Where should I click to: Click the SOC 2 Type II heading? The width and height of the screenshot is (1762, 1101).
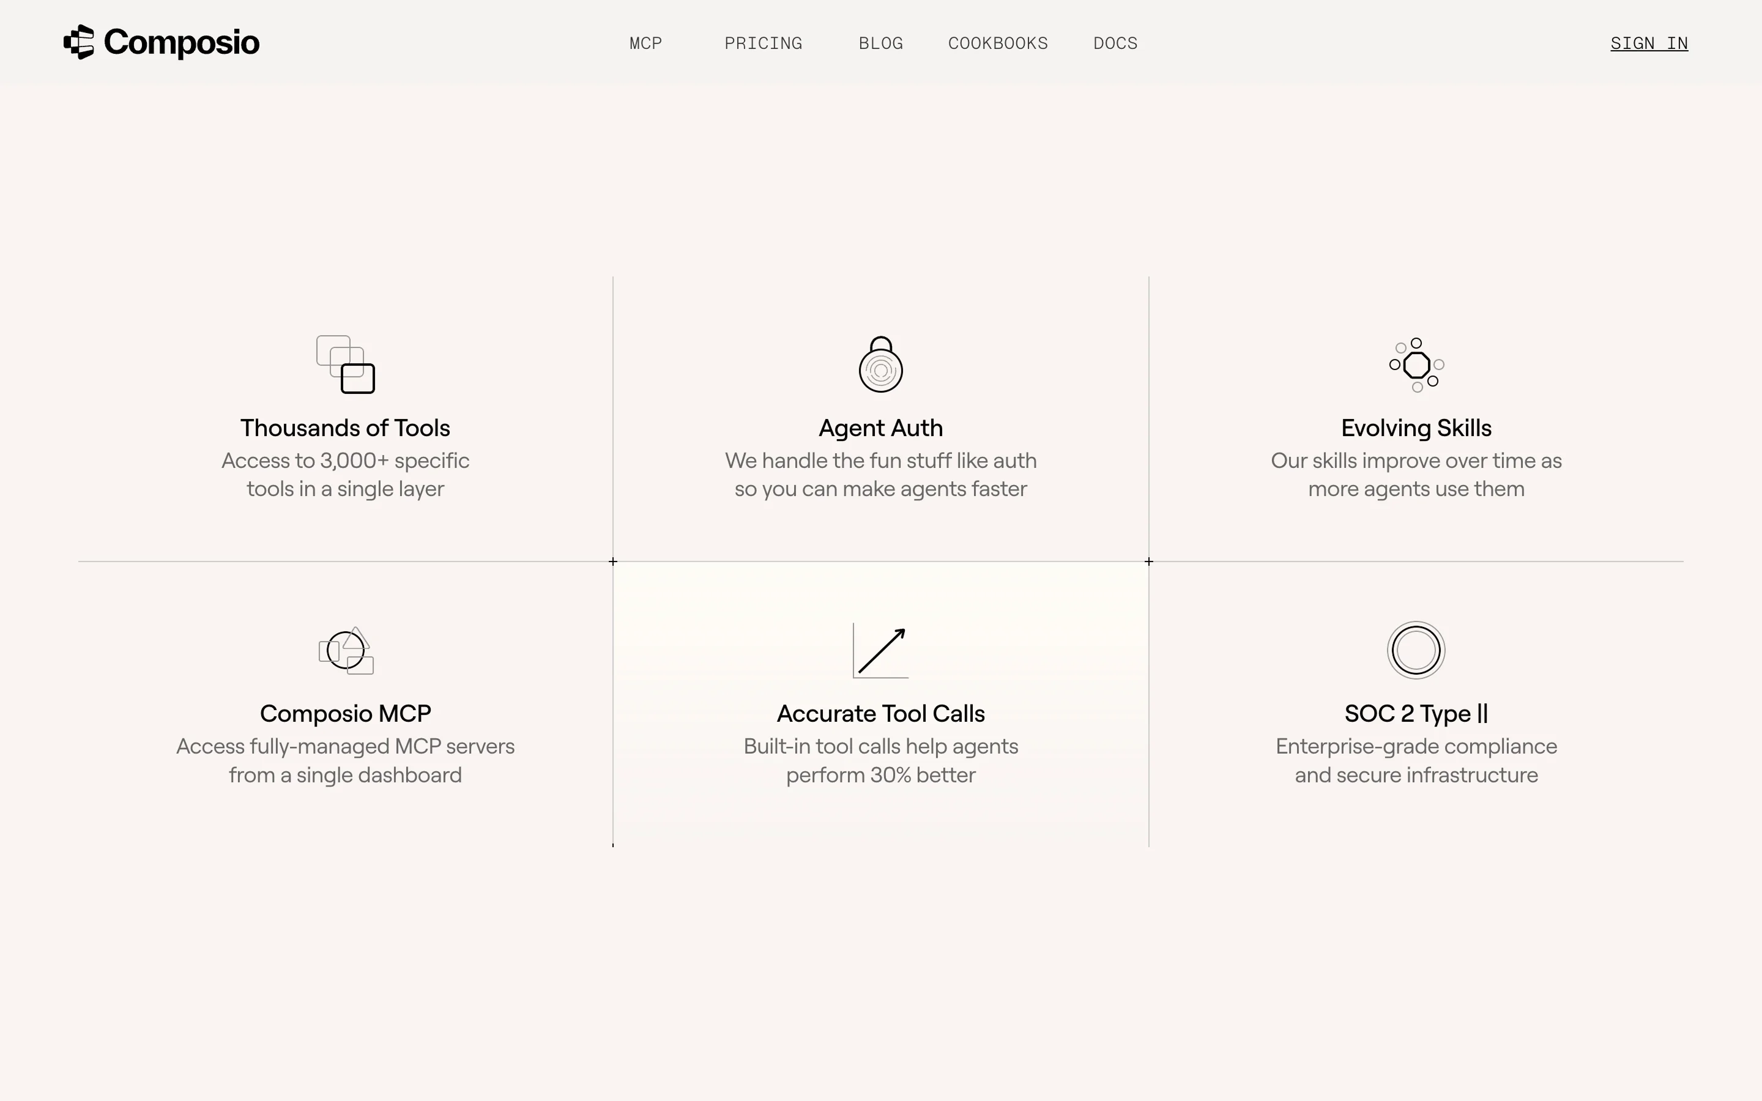(1416, 714)
